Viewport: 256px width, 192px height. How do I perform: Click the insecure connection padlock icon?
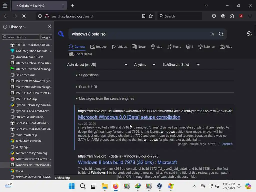[47, 16]
